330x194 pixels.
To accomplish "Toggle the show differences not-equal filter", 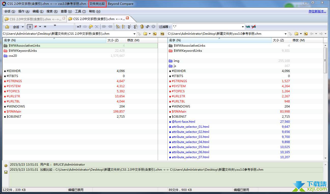I will click(x=36, y=27).
